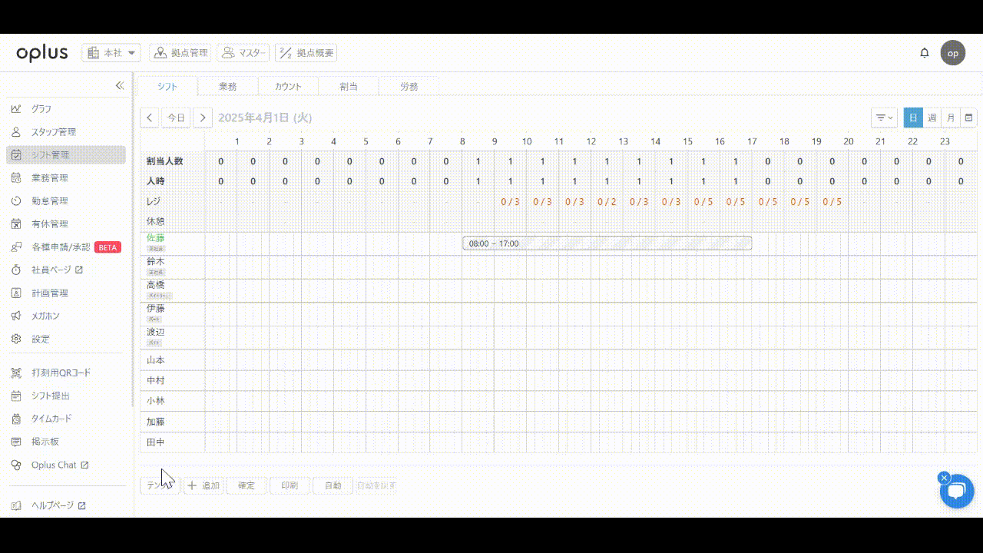
Task: Switch to 週 (week) view
Action: click(x=932, y=118)
